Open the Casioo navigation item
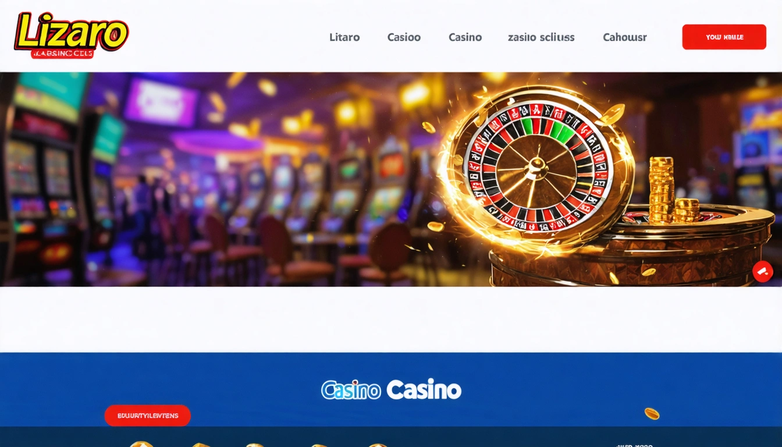 (404, 37)
